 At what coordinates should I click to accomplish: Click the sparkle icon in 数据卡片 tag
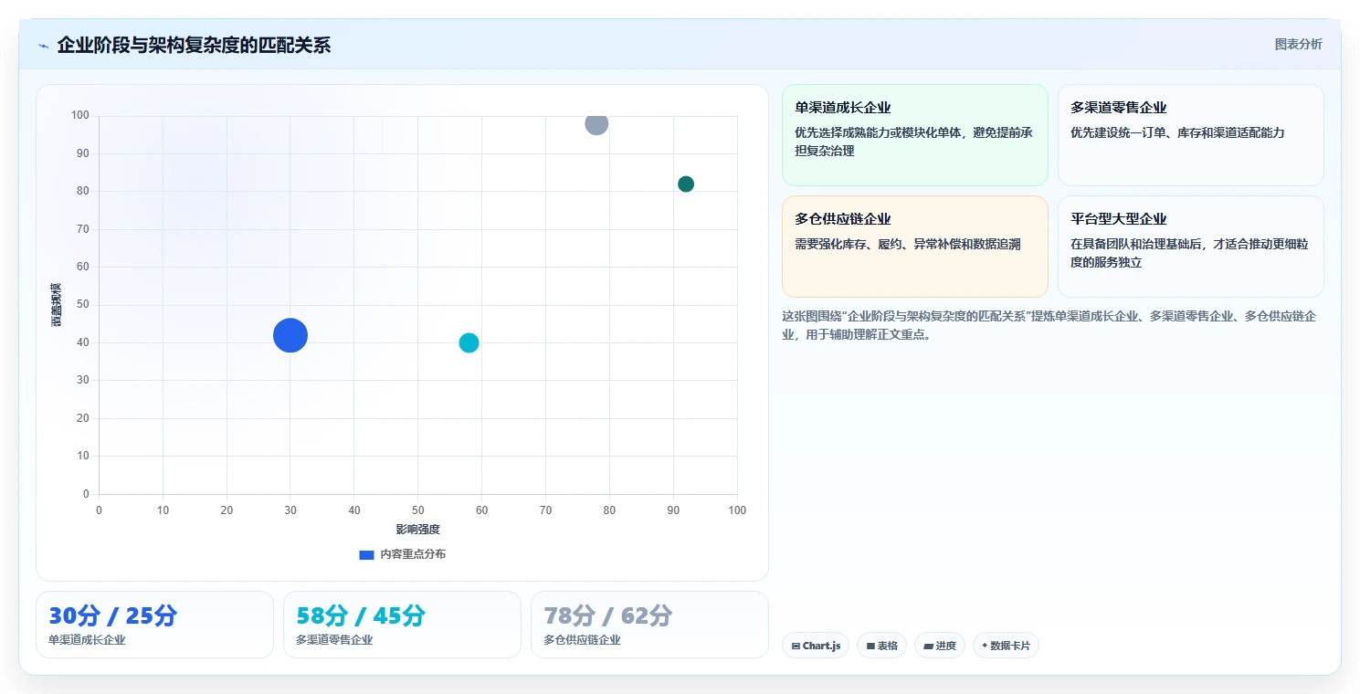985,646
